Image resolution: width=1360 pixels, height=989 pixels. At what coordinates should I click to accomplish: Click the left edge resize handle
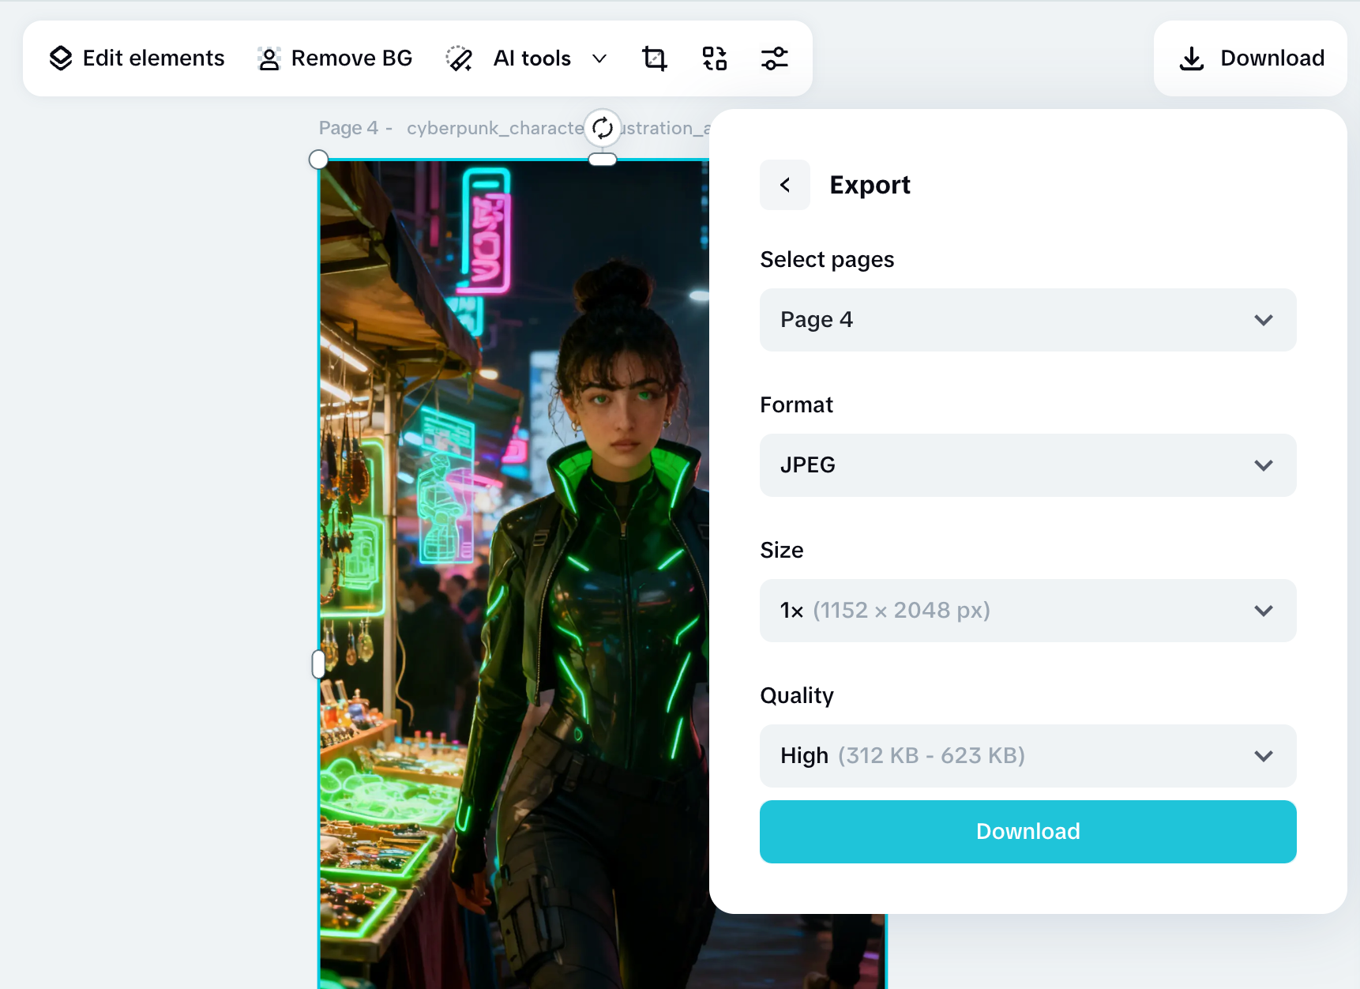pos(318,664)
